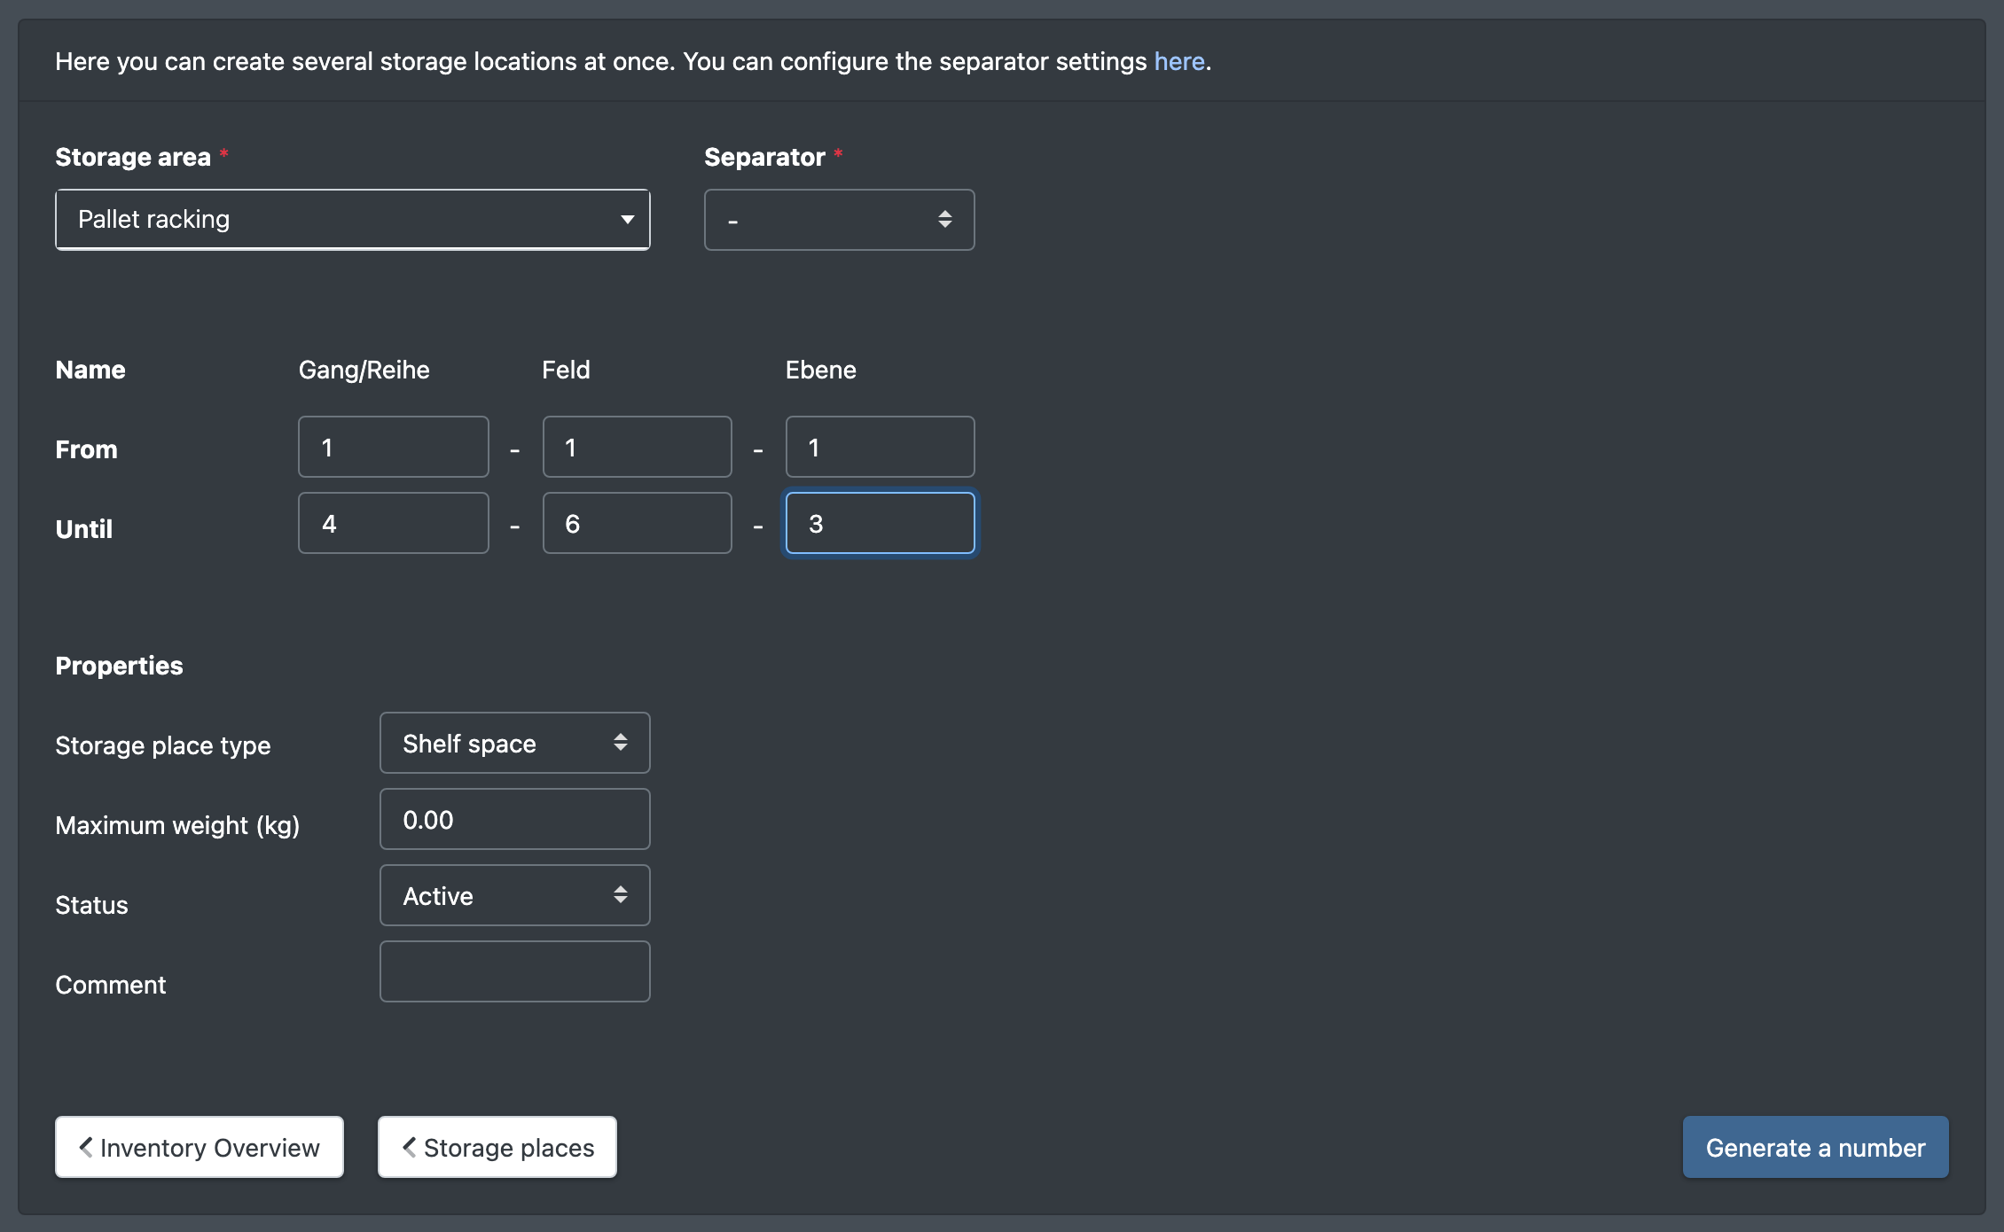
Task: Open the Storage area dropdown showing Pallet racking
Action: point(352,219)
